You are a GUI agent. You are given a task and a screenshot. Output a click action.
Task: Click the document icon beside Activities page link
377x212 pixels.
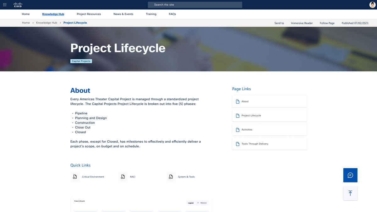[x=238, y=129]
